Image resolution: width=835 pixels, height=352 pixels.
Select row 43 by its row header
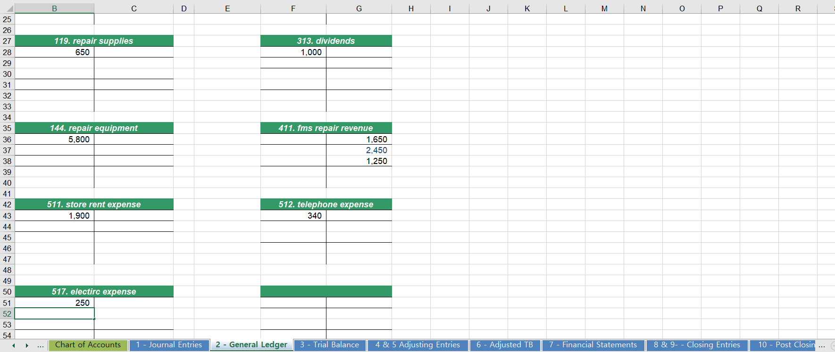[7, 216]
